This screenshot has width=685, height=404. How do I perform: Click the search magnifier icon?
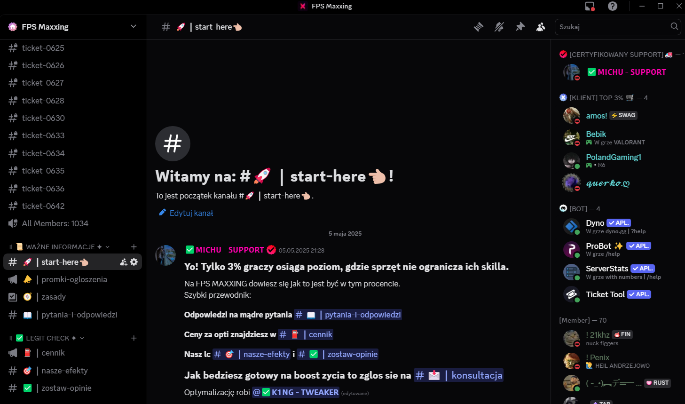tap(674, 26)
